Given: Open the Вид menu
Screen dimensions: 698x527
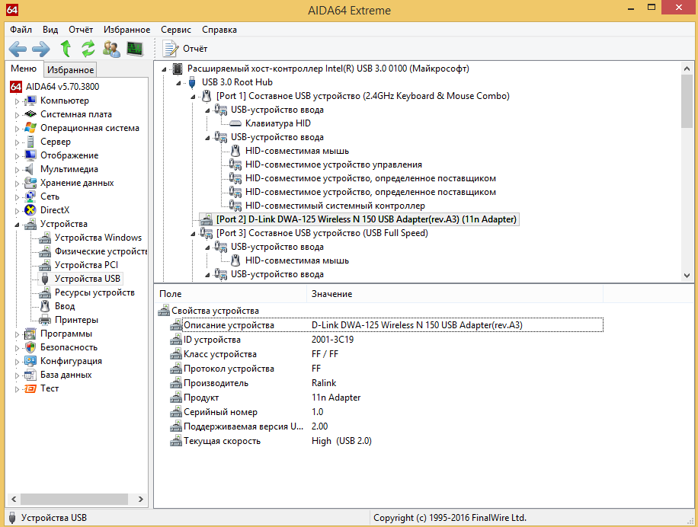Looking at the screenshot, I should tap(50, 30).
